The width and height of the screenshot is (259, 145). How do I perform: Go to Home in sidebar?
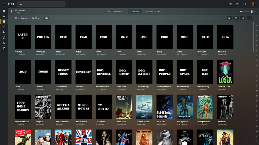4,11
